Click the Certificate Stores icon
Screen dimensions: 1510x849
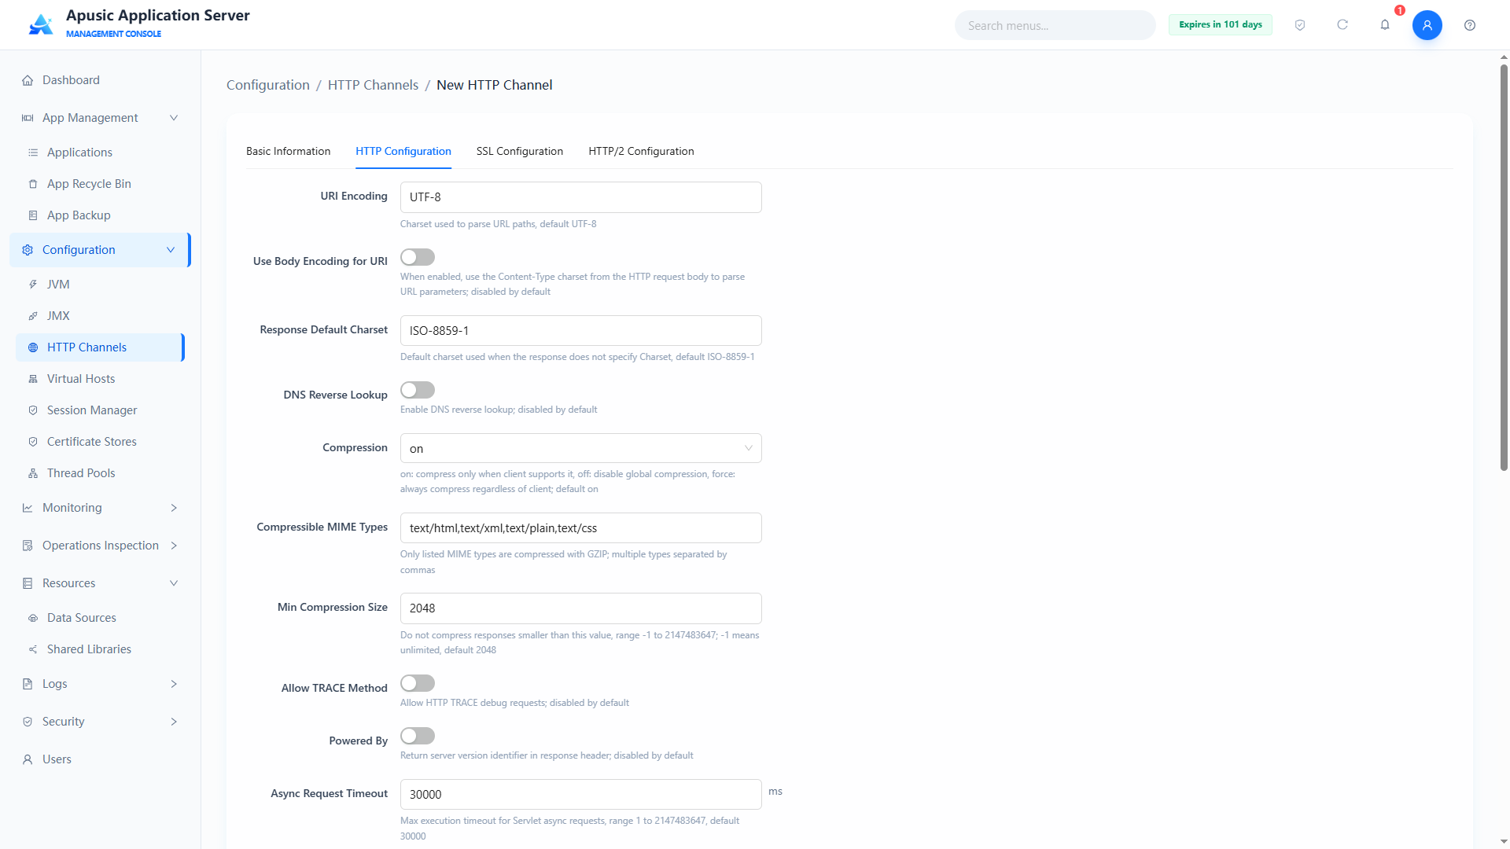[33, 442]
